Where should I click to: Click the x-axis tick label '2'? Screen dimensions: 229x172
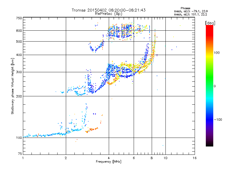pos(66,158)
